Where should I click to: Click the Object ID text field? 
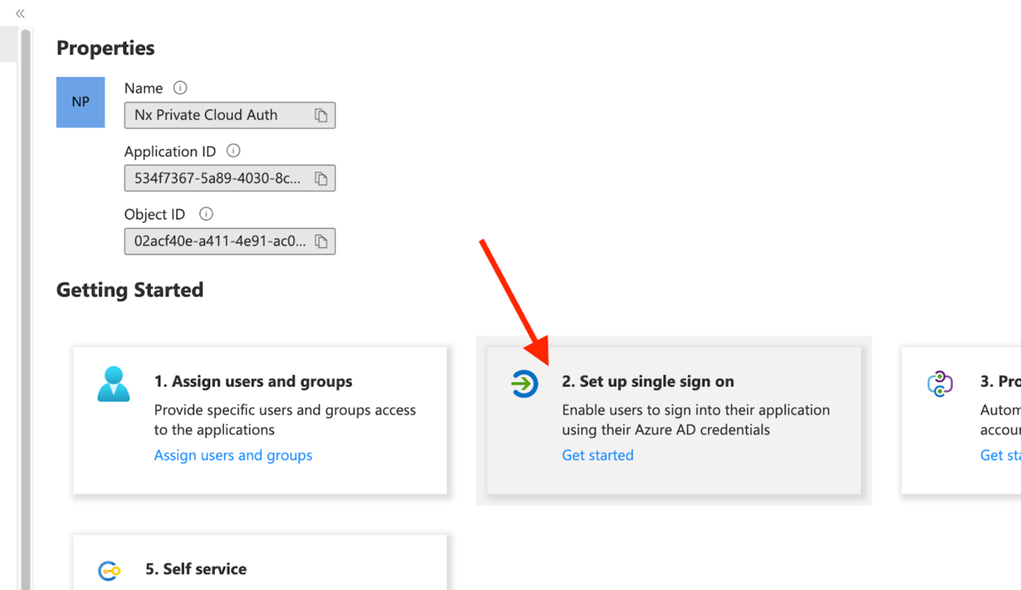[217, 241]
